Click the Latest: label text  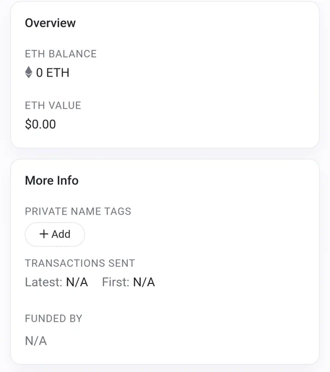pyautogui.click(x=43, y=282)
